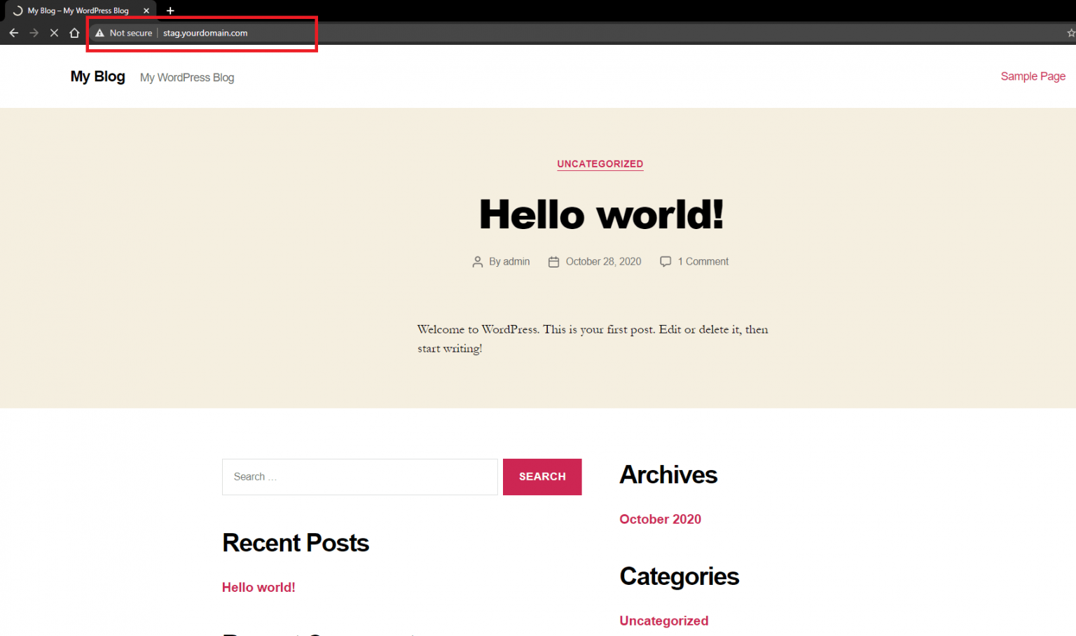Open the October 2020 archive
Screen dimensions: 1076x636
tap(660, 519)
